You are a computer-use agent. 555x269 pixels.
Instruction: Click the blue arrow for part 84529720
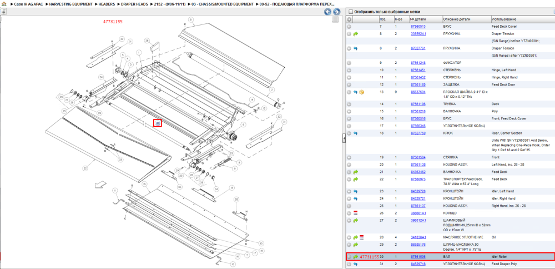[x=356, y=191]
